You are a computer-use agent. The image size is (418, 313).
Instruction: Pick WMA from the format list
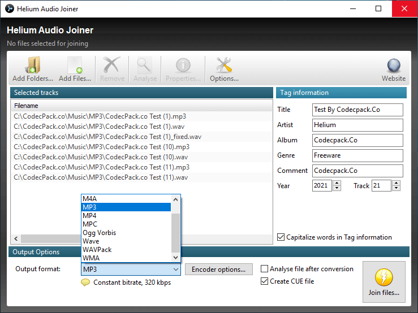(126, 258)
